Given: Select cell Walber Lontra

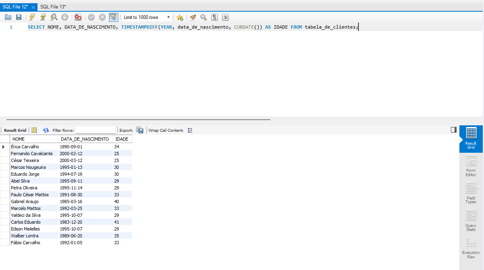Looking at the screenshot, I should coord(34,236).
